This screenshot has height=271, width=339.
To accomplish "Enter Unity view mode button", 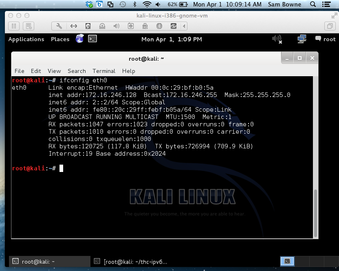I will tap(330, 26).
